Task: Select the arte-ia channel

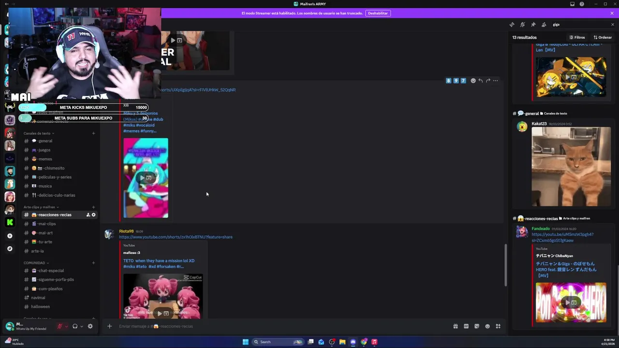Action: pos(60,251)
